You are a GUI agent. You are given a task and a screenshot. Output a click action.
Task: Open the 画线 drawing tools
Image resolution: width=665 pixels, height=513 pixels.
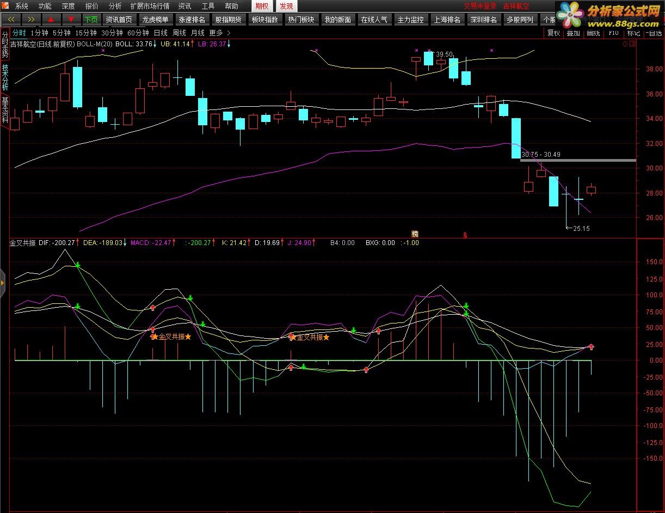click(x=593, y=33)
